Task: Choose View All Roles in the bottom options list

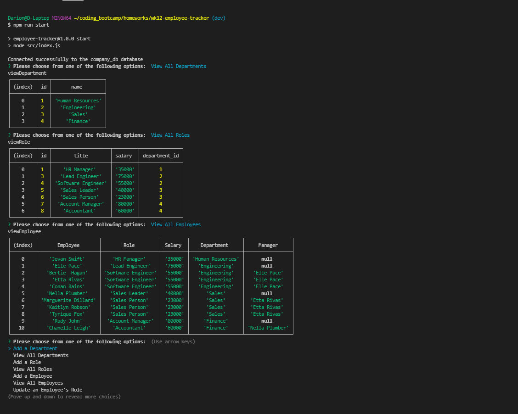Action: 32,369
